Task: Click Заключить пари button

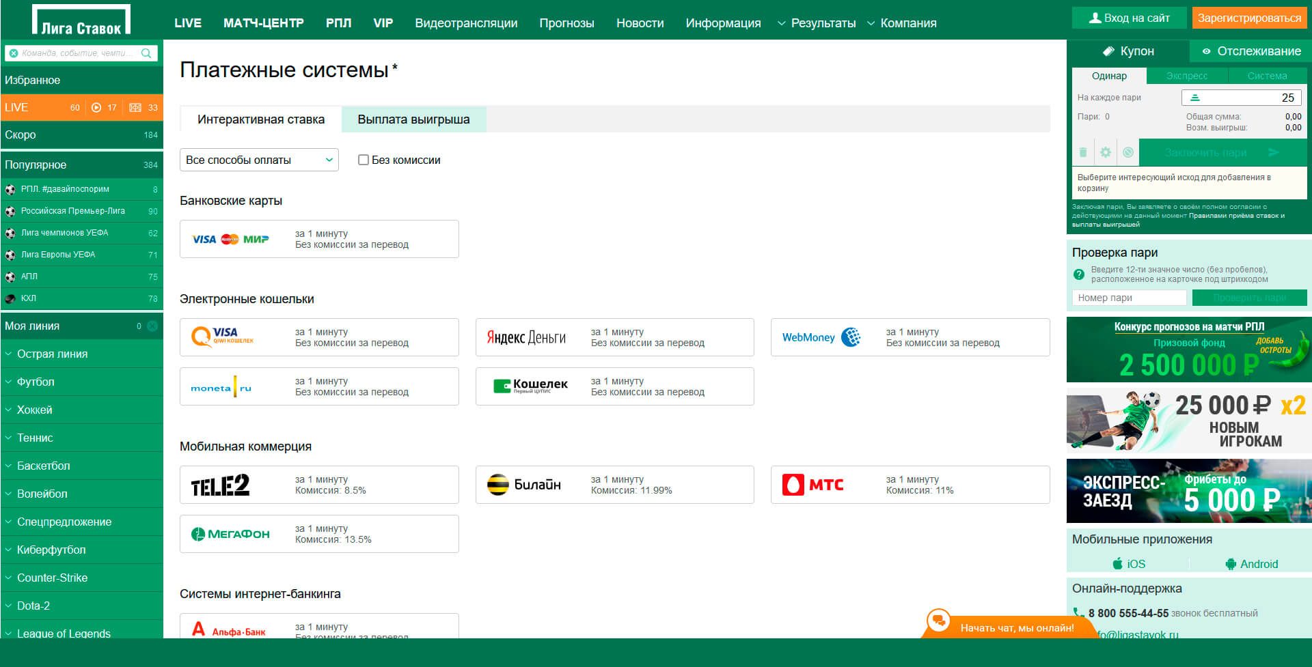Action: tap(1223, 152)
